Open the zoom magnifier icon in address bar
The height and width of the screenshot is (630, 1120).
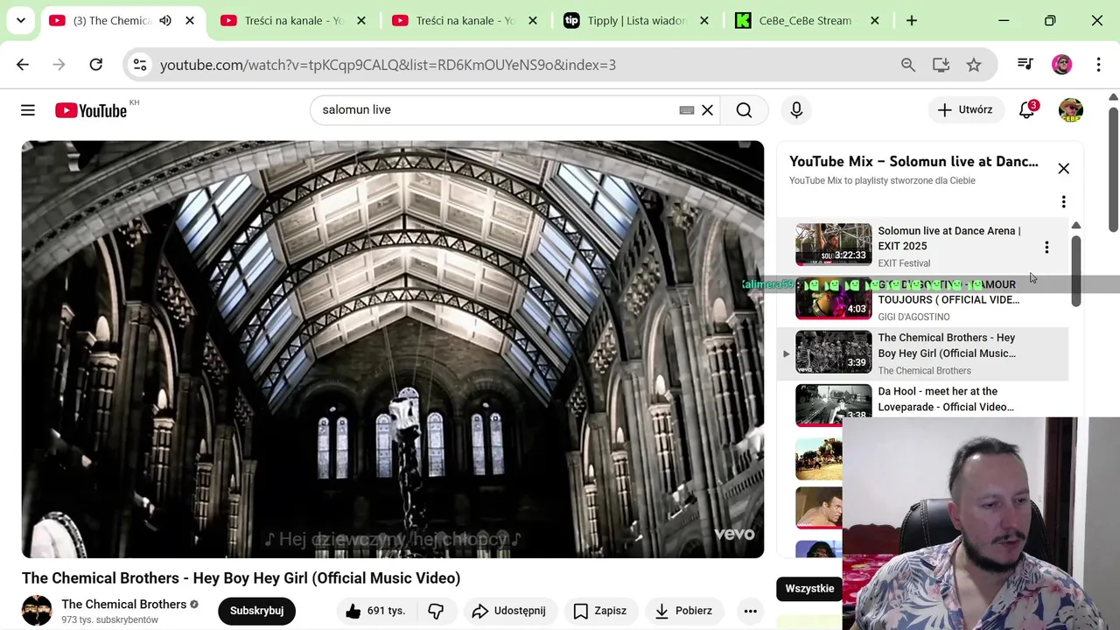pyautogui.click(x=908, y=64)
